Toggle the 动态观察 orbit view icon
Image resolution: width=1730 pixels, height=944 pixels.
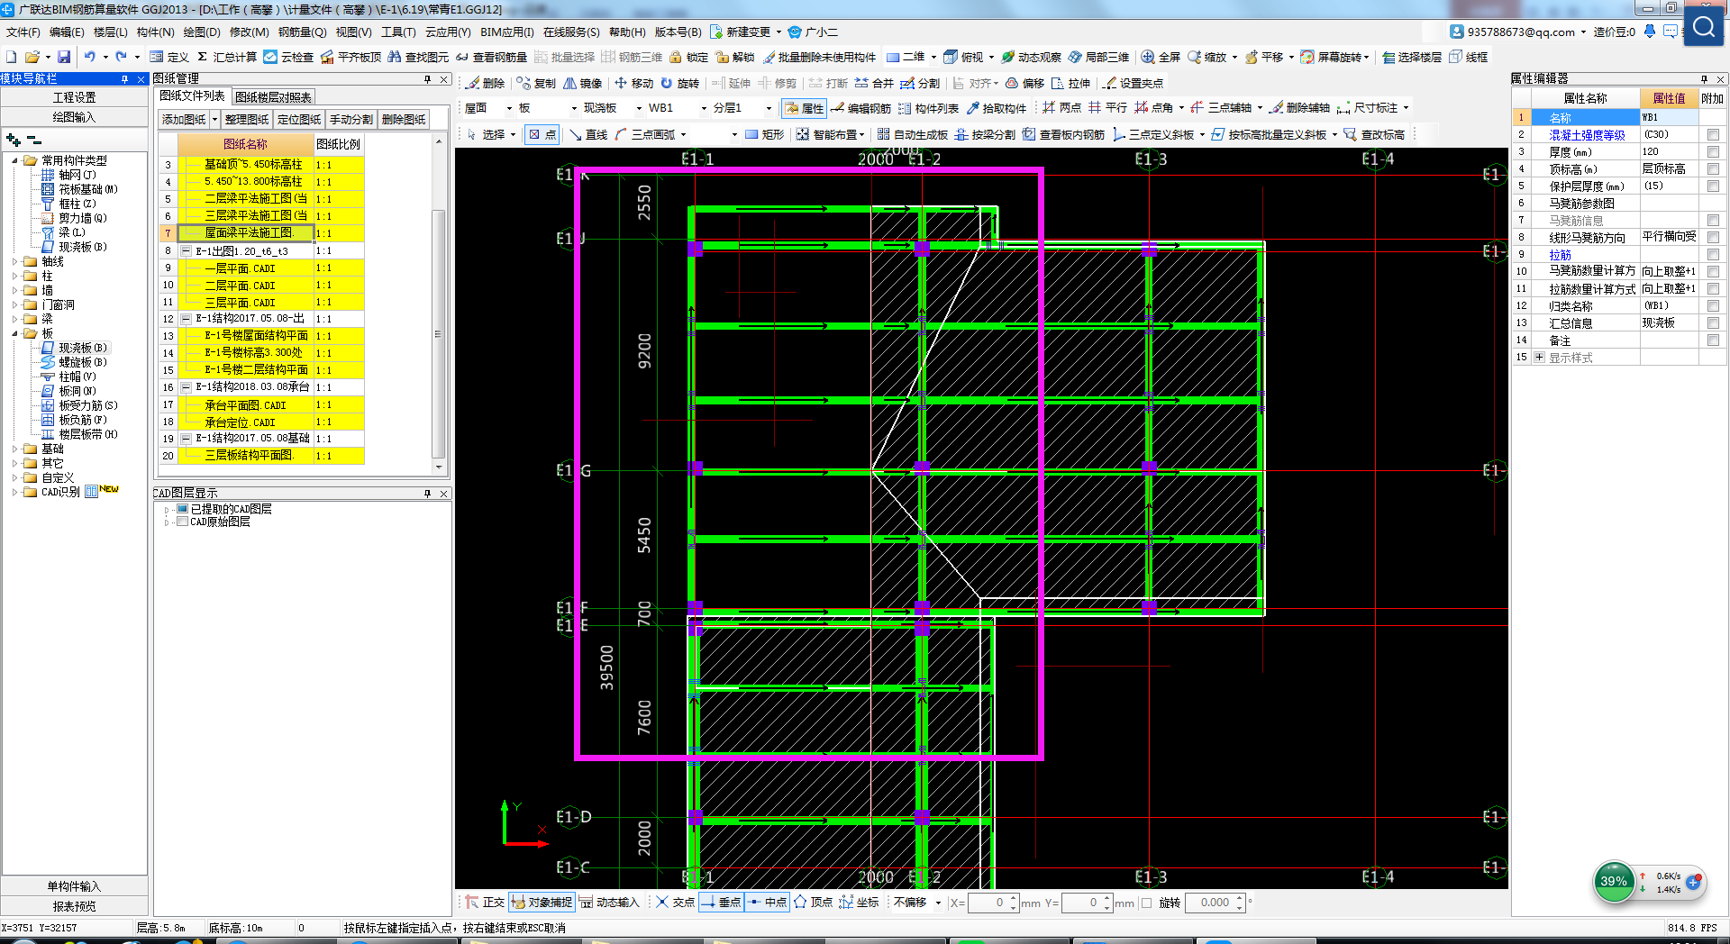tap(1008, 57)
